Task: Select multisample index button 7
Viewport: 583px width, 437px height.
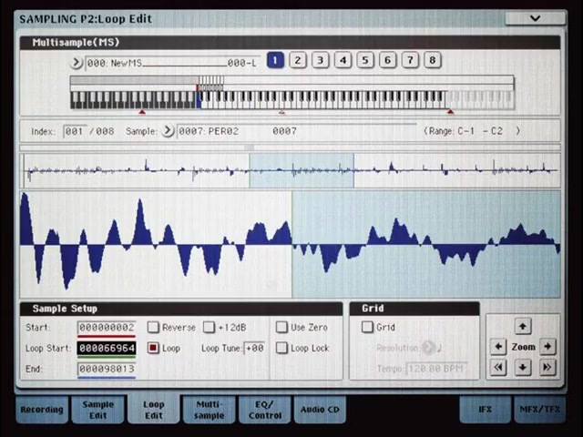Action: [410, 60]
